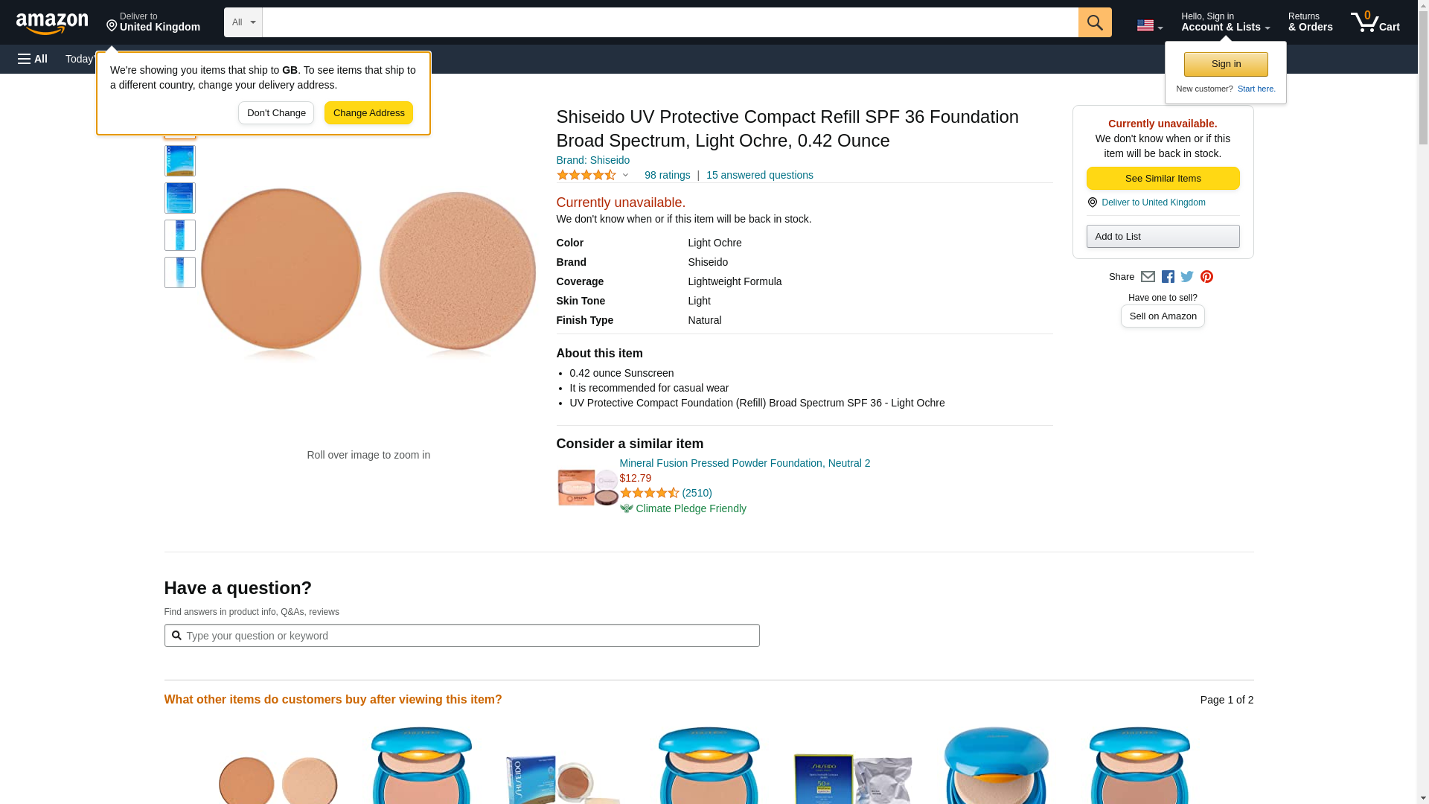Share product via email icon

pos(1148,277)
